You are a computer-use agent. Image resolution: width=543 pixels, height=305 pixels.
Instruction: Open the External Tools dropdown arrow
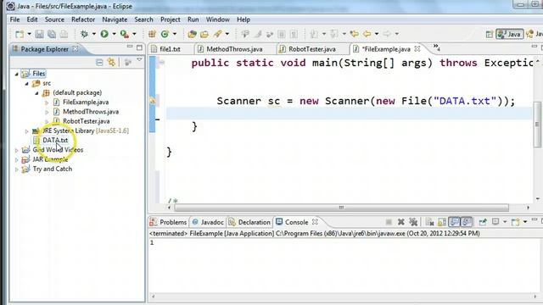coord(134,34)
